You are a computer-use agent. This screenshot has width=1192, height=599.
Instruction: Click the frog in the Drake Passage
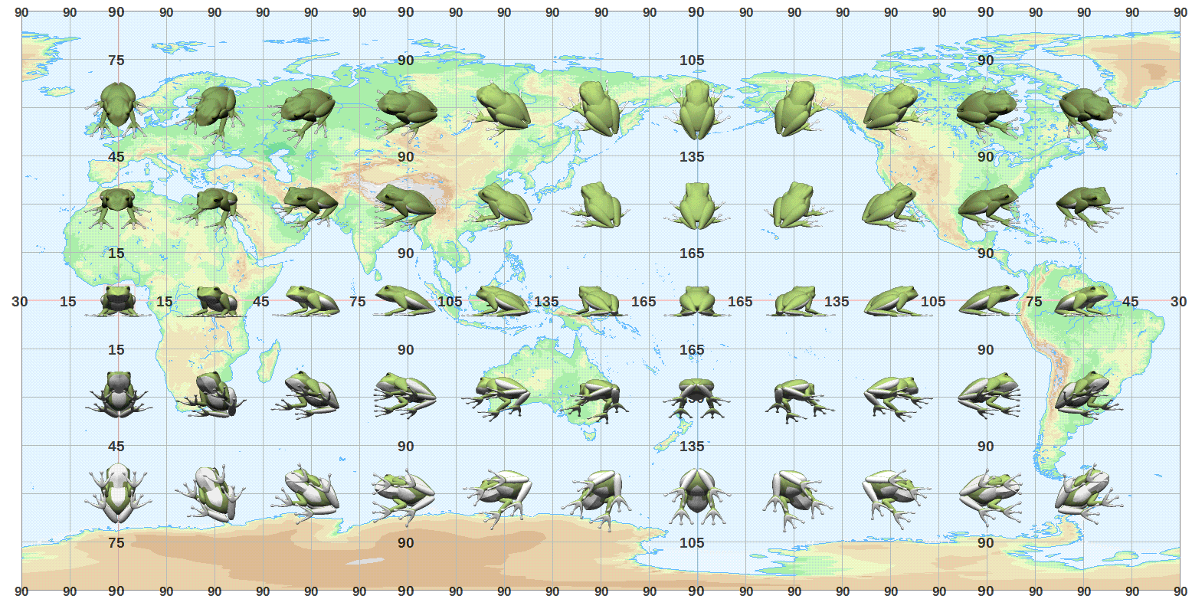click(1082, 493)
